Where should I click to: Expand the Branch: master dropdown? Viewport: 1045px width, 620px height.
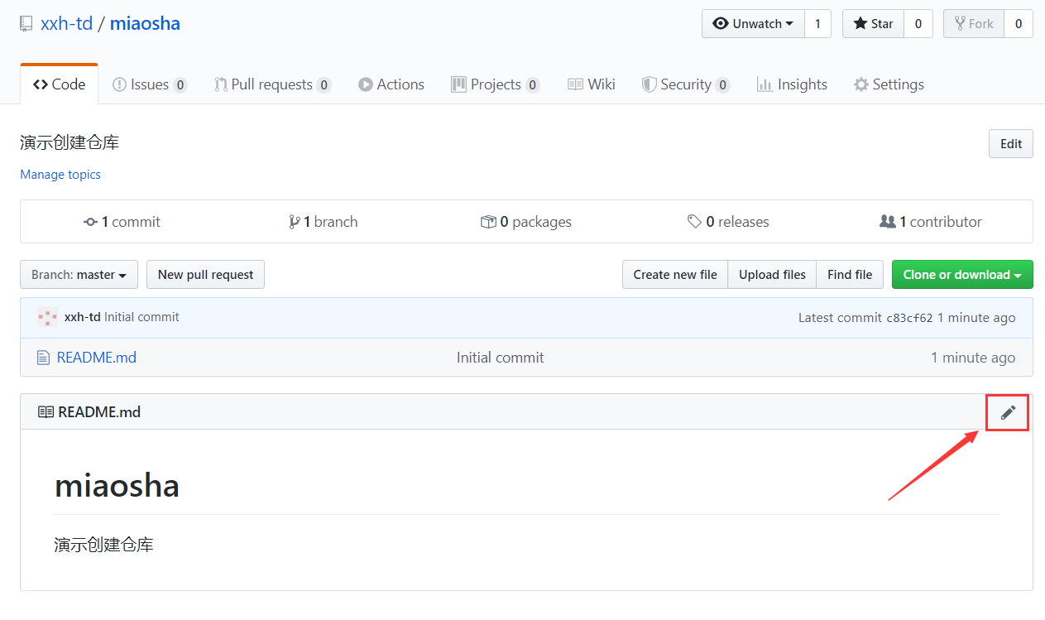click(79, 275)
